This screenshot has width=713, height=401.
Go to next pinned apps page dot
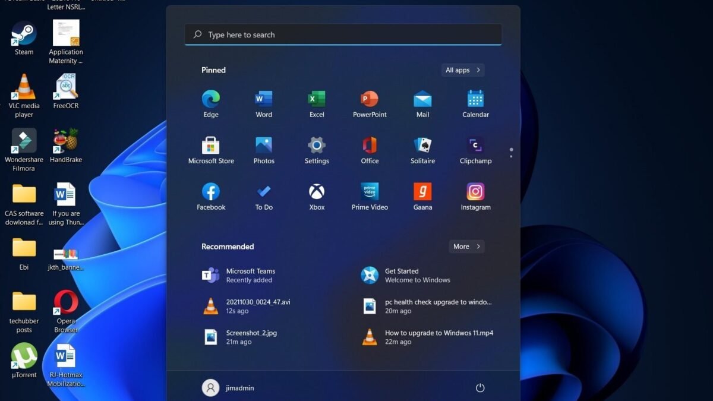[x=511, y=156]
